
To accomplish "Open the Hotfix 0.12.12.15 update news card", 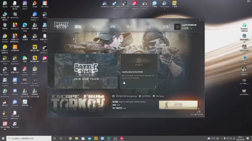I will 139,71.
